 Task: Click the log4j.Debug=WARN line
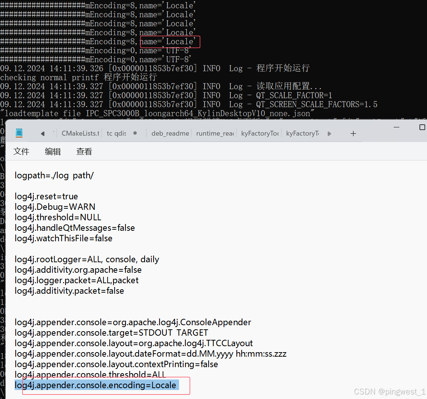tap(55, 206)
